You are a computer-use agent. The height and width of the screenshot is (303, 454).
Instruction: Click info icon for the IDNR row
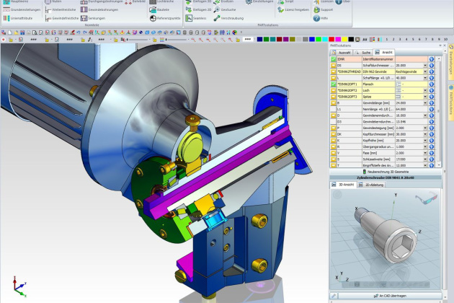pyautogui.click(x=431, y=59)
